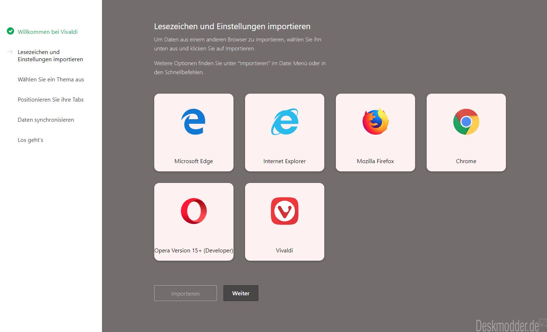Jump to Wählen Sie ein Thema aus
Image resolution: width=547 pixels, height=332 pixels.
(x=51, y=79)
